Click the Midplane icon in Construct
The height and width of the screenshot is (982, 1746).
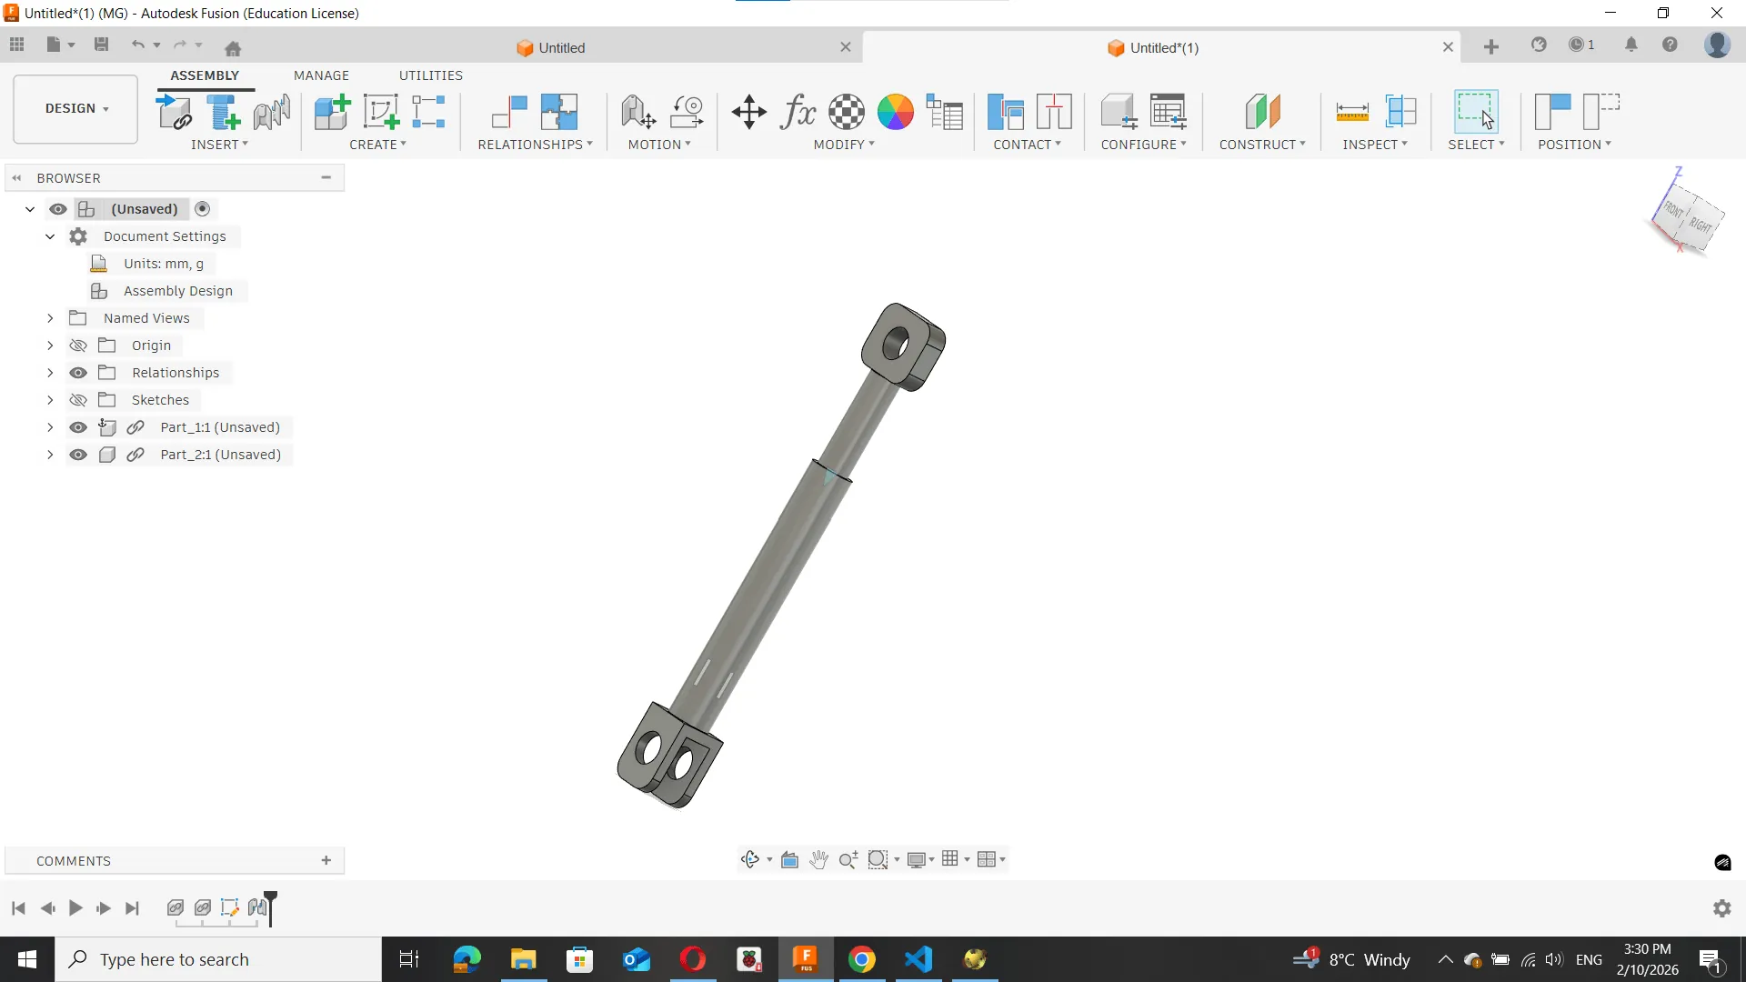coord(1262,112)
